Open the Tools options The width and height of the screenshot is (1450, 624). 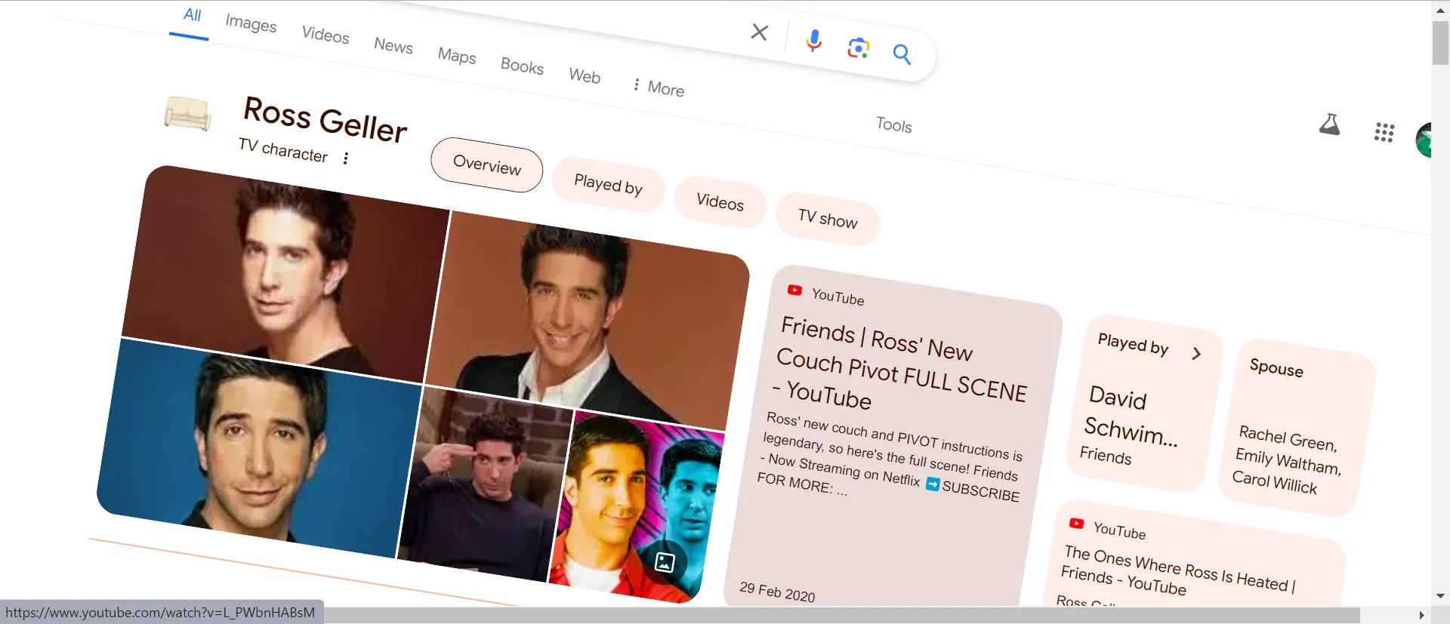[x=894, y=124]
